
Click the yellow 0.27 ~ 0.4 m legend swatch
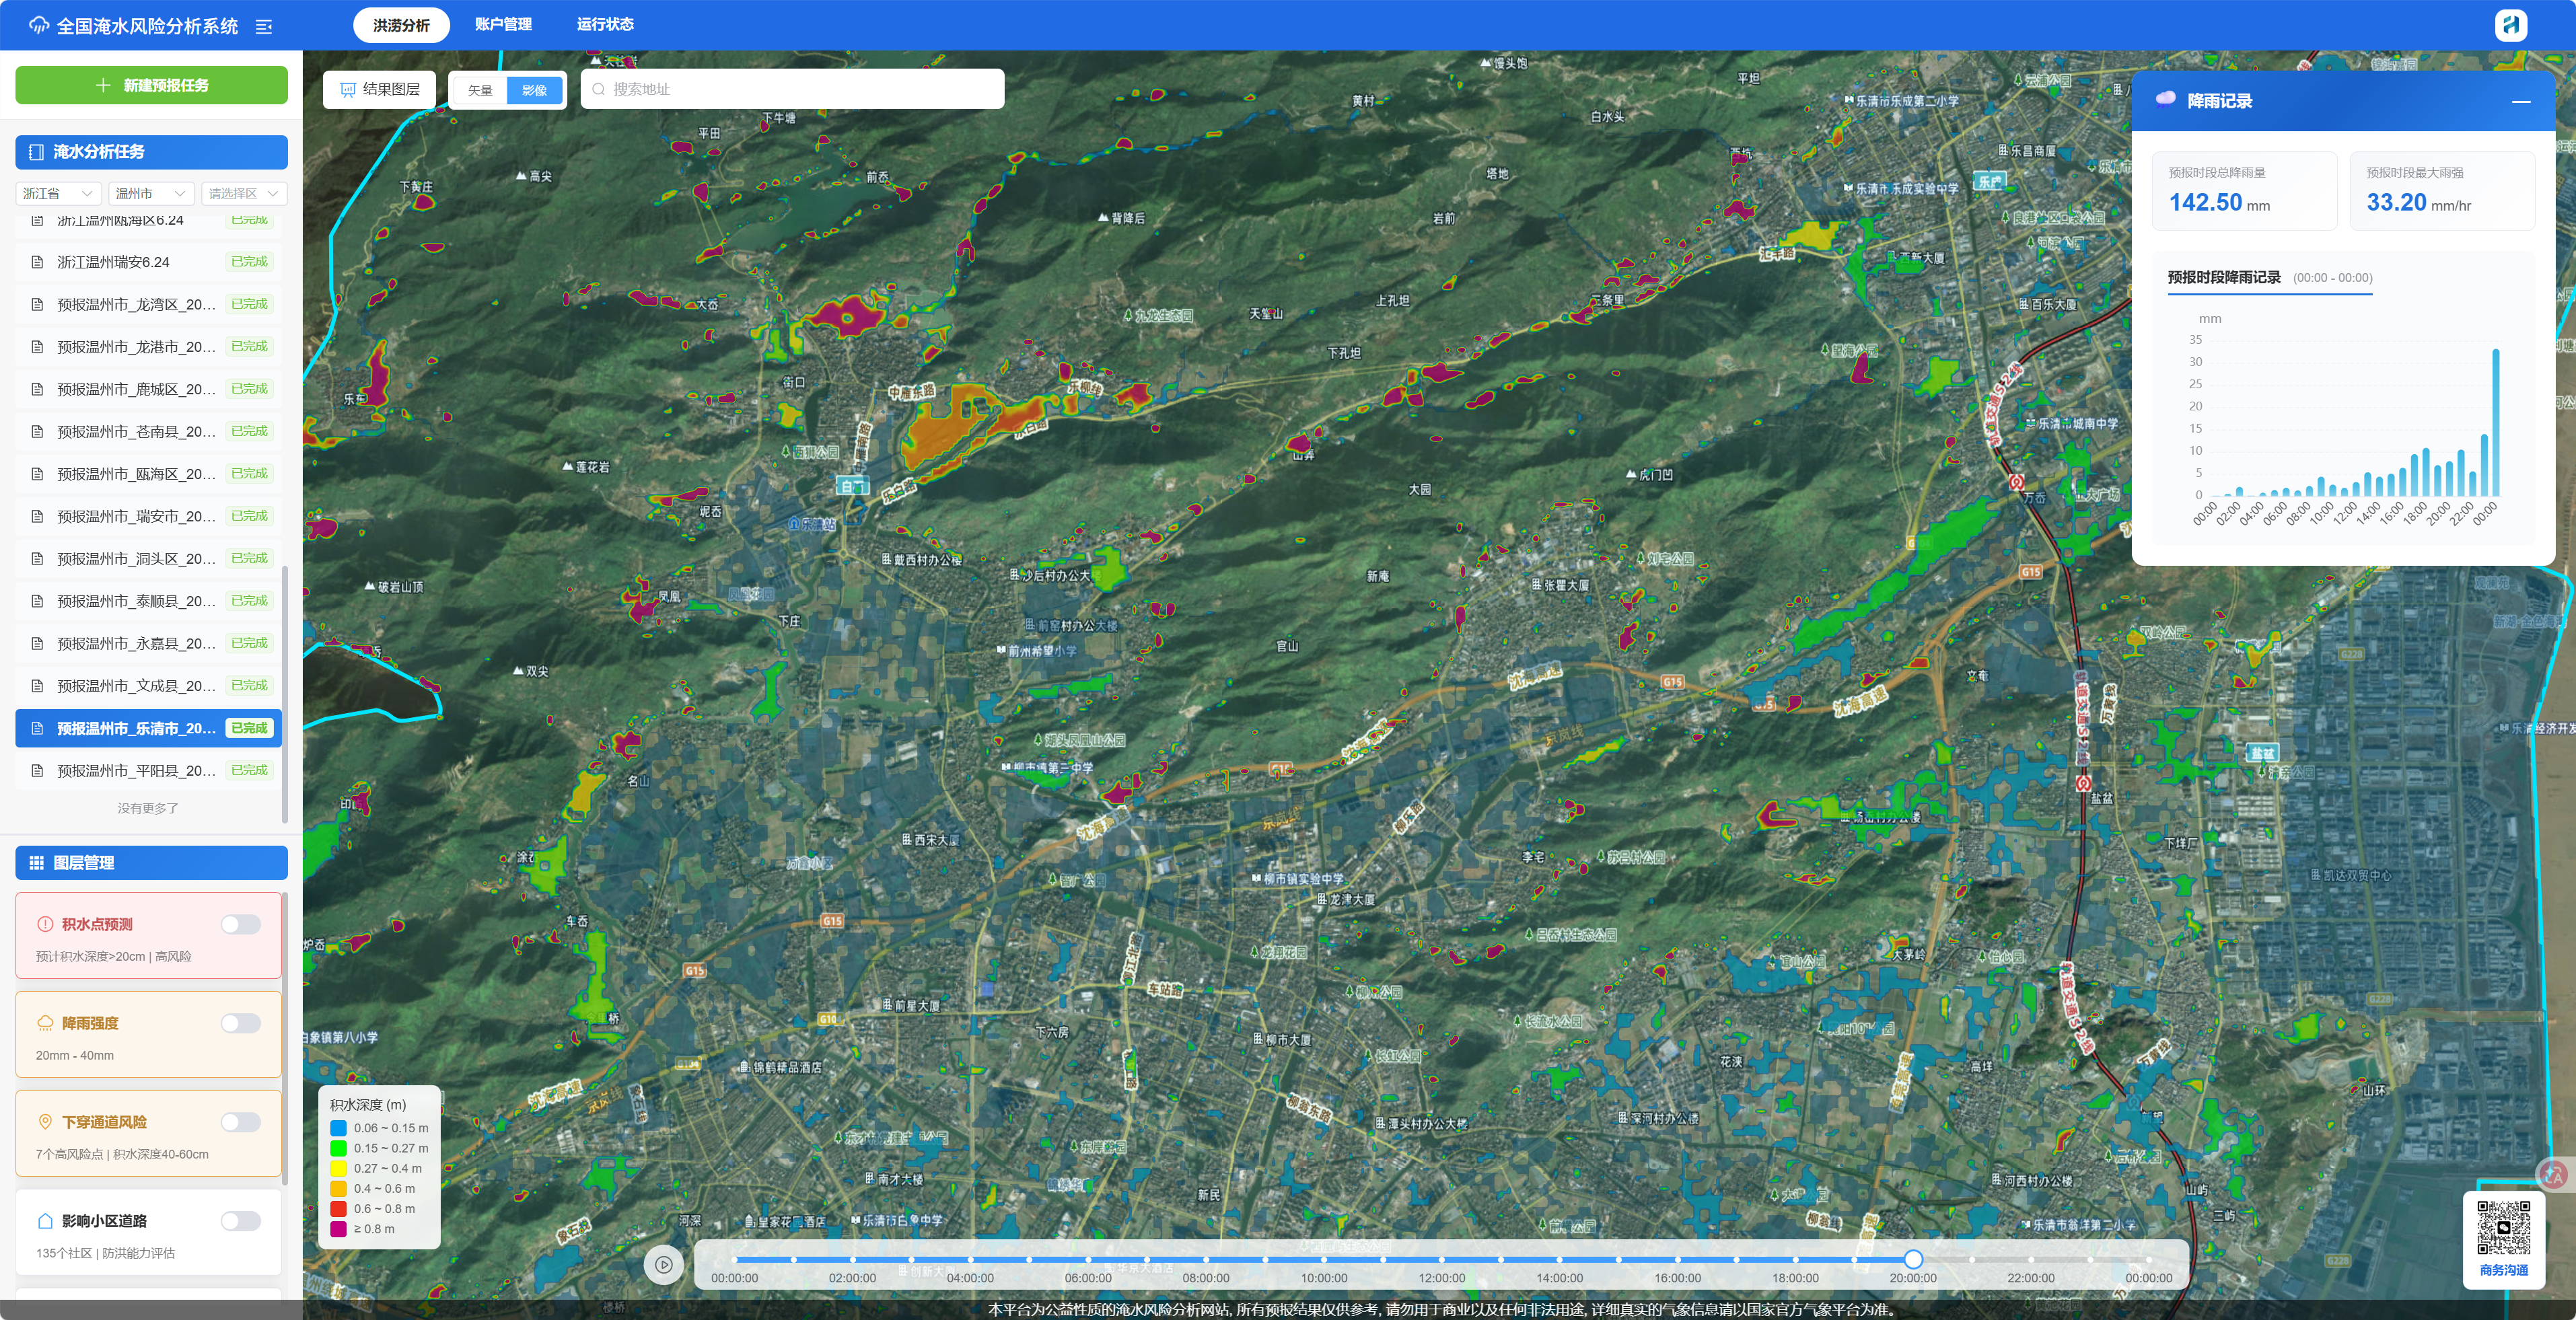pos(339,1168)
